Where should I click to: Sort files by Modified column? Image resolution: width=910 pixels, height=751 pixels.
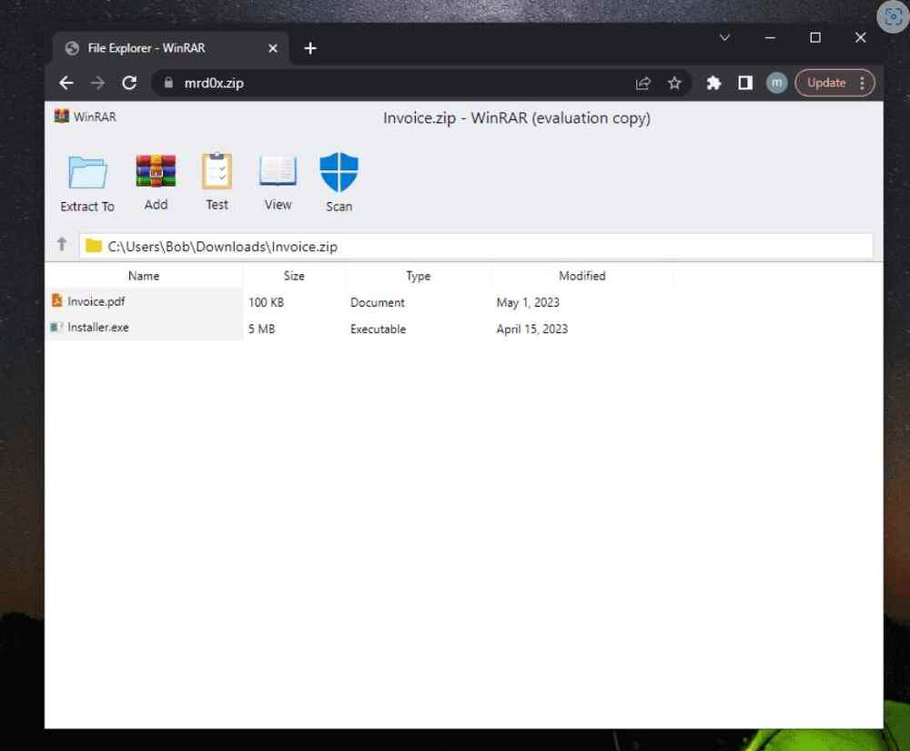coord(581,276)
